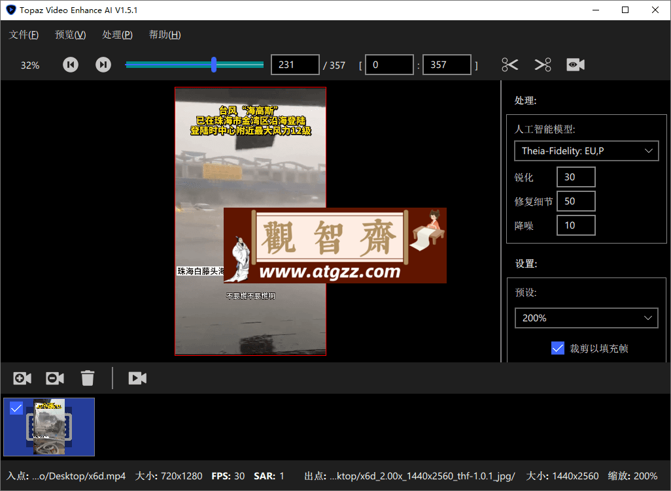This screenshot has width=671, height=491.
Task: Click the / 357 total frames text
Action: click(x=334, y=65)
